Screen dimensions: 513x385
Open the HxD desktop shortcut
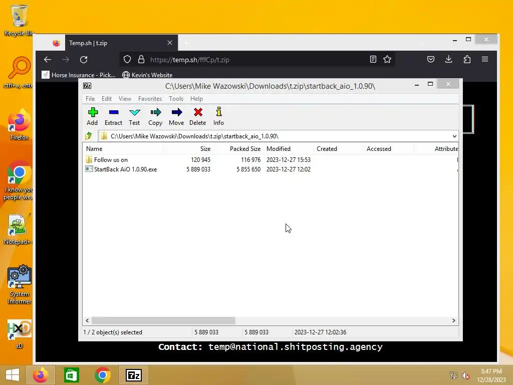(19, 334)
